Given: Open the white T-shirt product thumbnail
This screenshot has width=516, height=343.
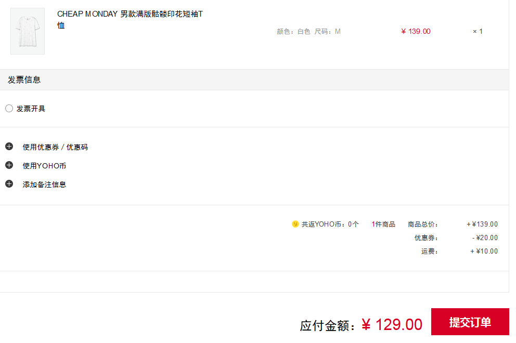Looking at the screenshot, I should (28, 31).
